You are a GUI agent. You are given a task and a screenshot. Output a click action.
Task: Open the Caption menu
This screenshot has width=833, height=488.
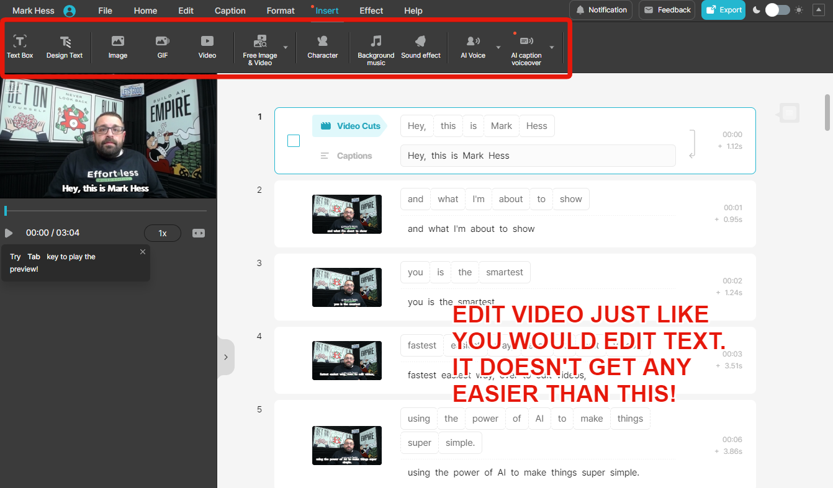[x=230, y=11]
